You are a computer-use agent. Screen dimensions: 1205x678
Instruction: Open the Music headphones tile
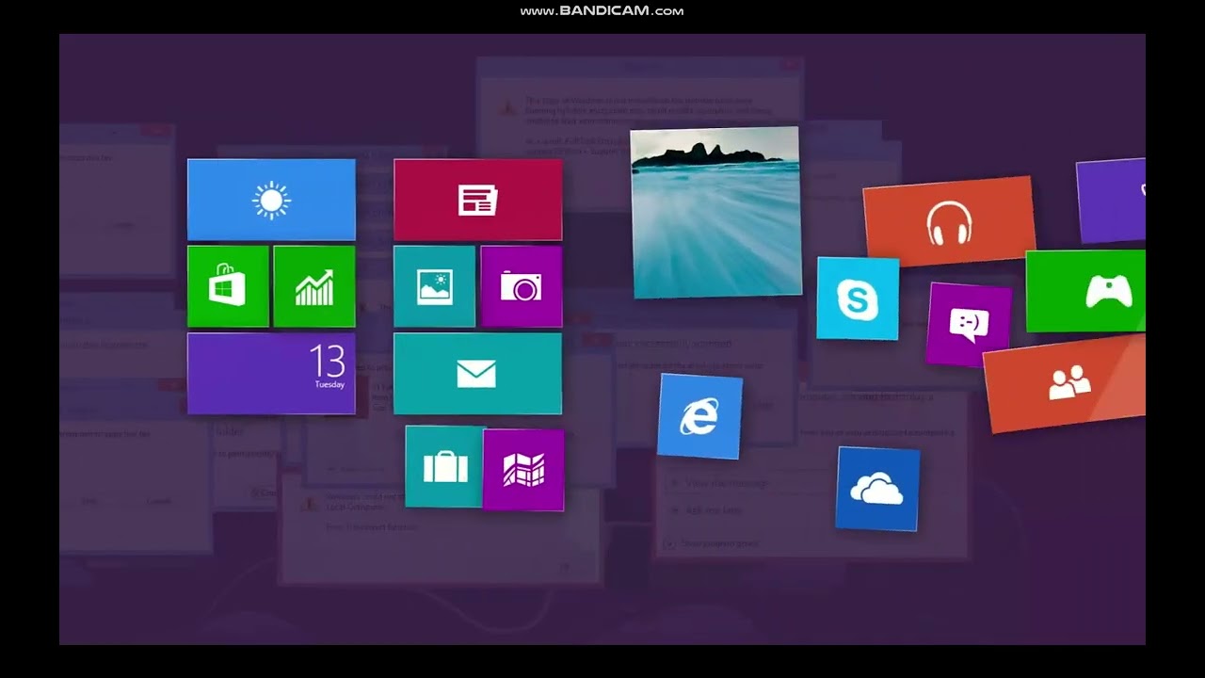[949, 221]
